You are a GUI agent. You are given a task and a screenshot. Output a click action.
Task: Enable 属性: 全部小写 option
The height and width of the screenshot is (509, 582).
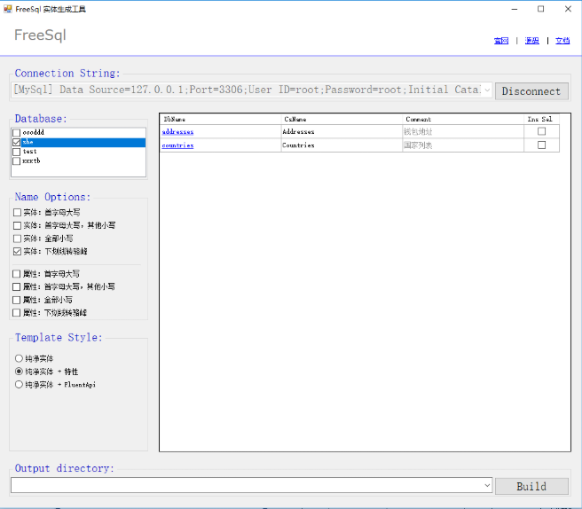coord(16,300)
